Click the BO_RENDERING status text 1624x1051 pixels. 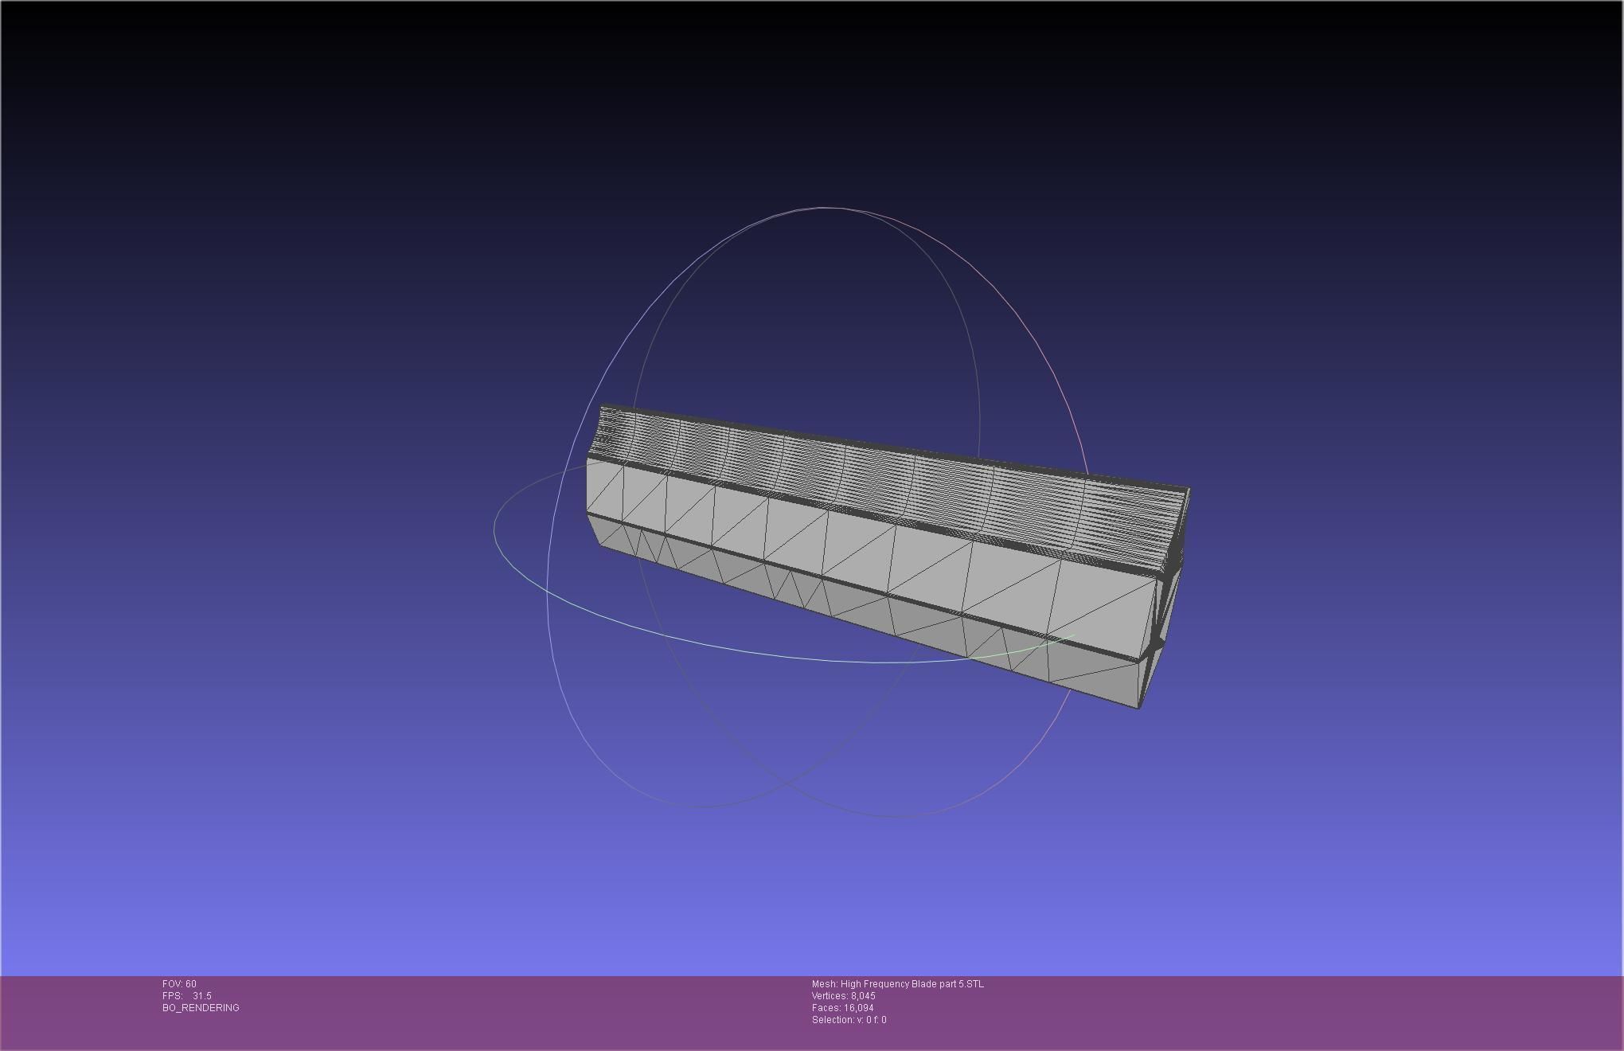[201, 1008]
